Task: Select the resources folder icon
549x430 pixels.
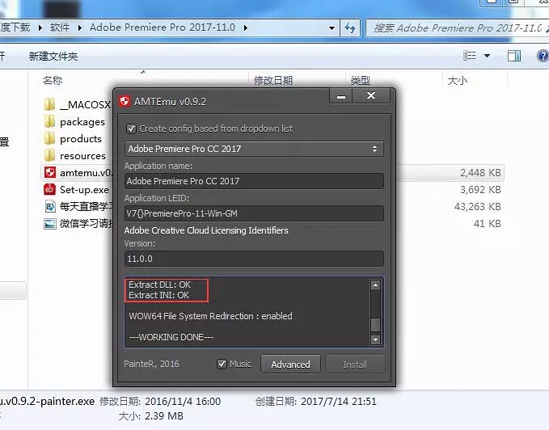Action: [x=49, y=155]
